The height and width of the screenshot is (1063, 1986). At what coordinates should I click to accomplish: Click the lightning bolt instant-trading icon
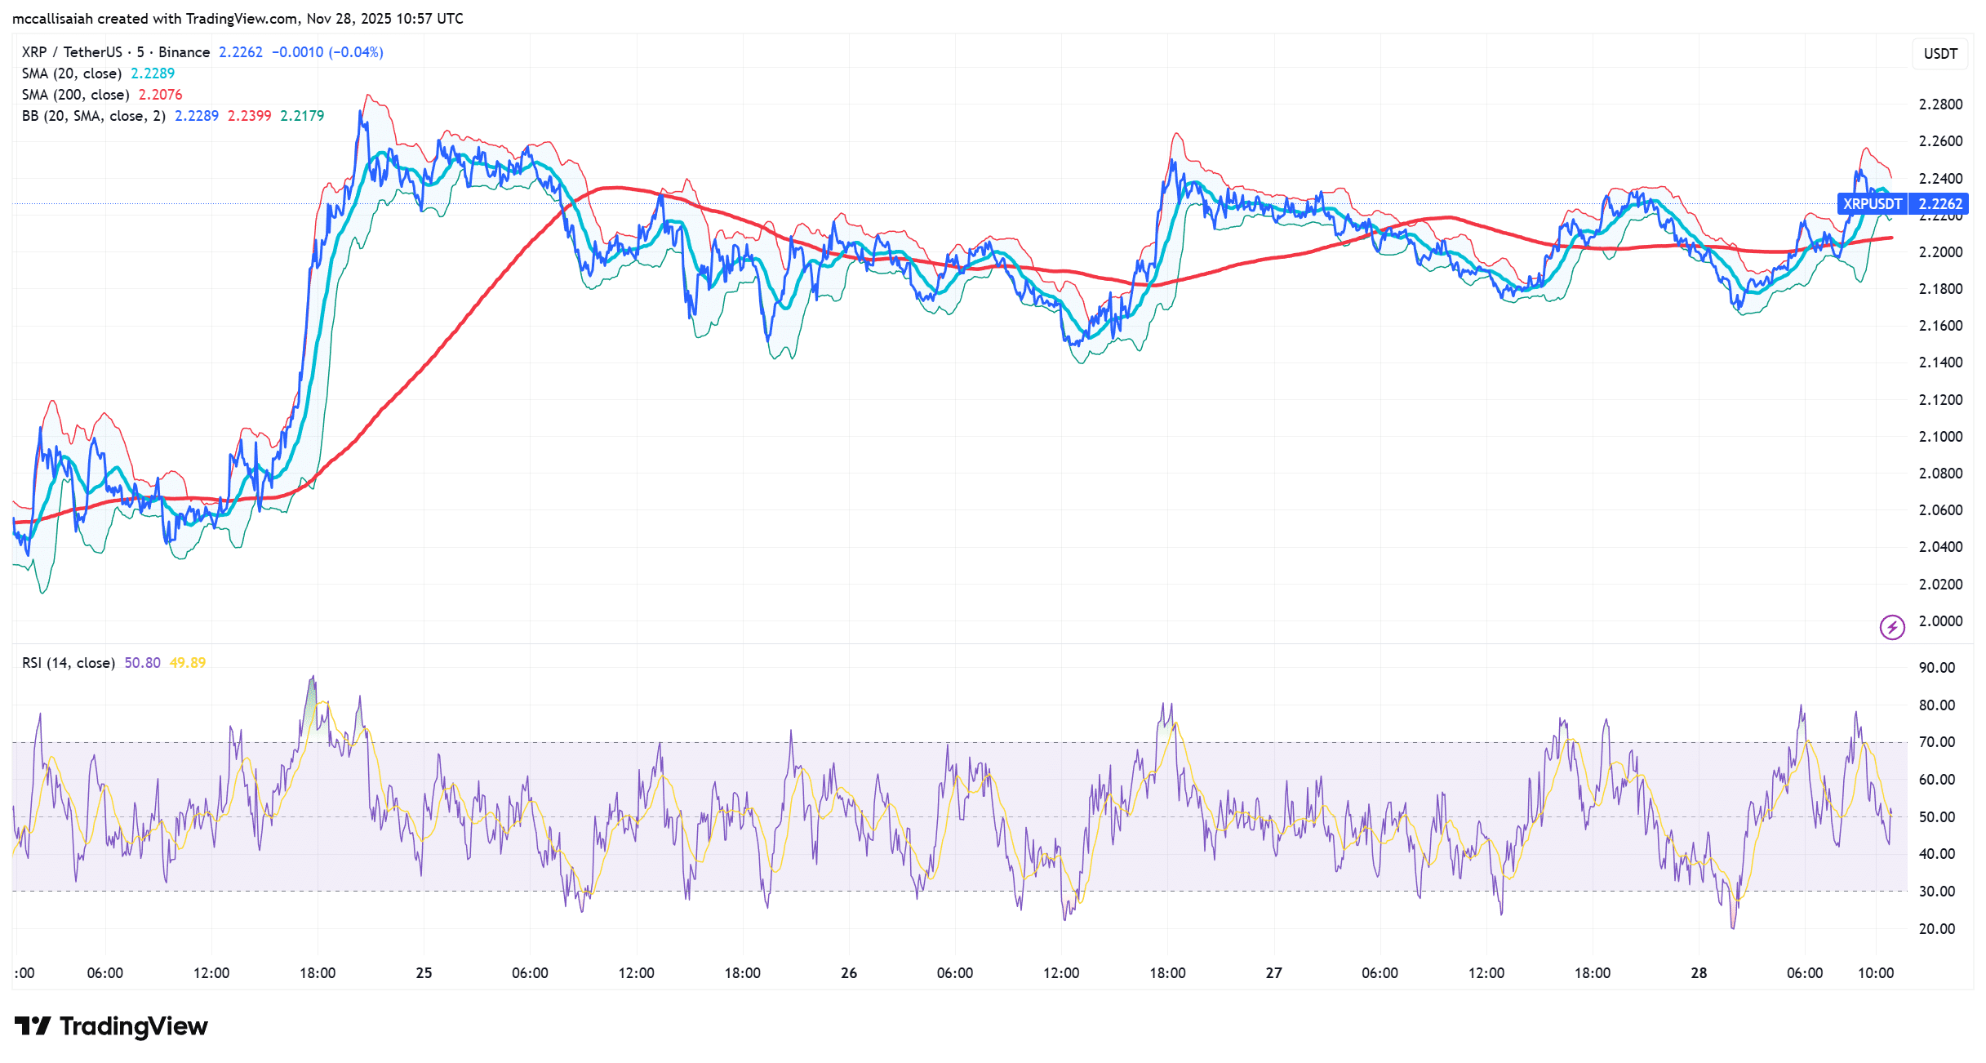tap(1892, 628)
